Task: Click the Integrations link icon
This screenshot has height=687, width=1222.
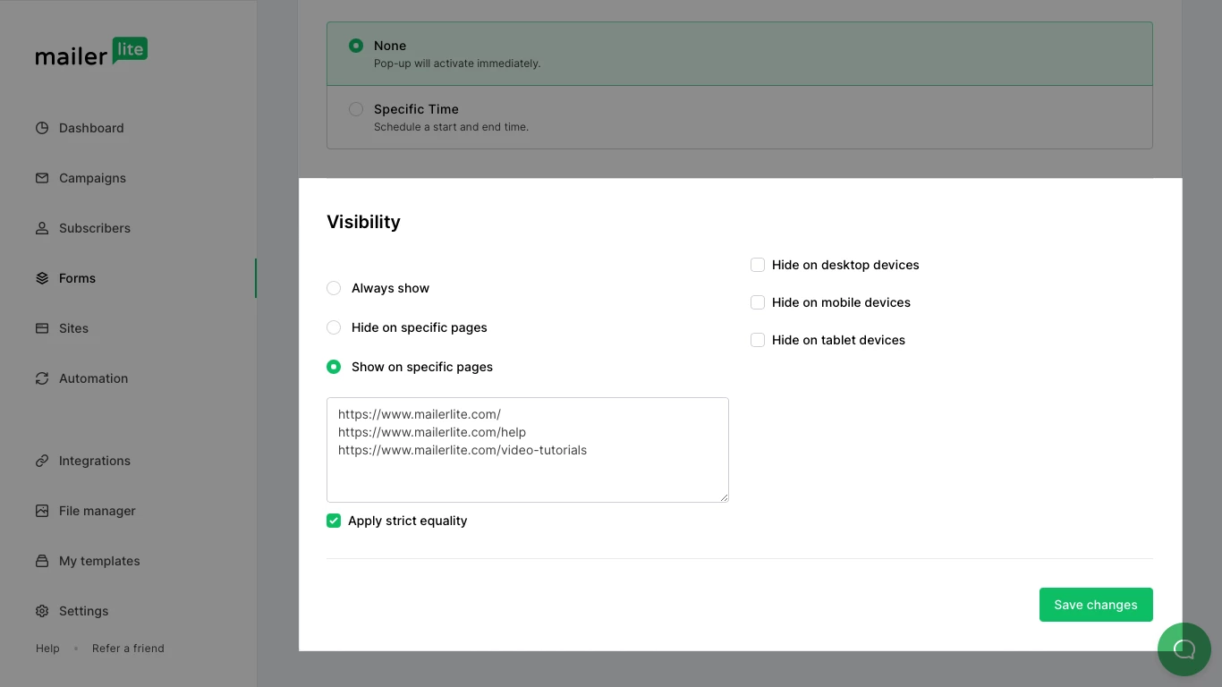Action: (42, 461)
